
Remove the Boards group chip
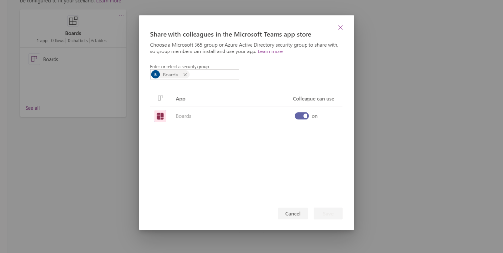185,75
